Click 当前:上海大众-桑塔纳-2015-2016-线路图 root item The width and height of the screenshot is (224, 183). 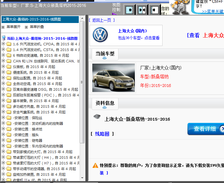point(42,38)
